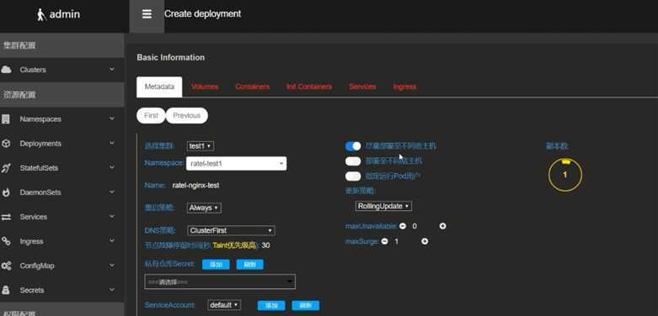Expand the Clusters sidebar menu

tap(111, 70)
